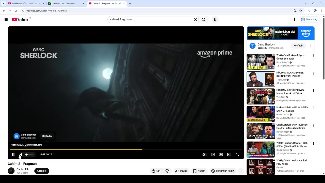Open Korkak Dublör Güldür Güldür video title
This screenshot has width=325, height=183.
pos(292,109)
